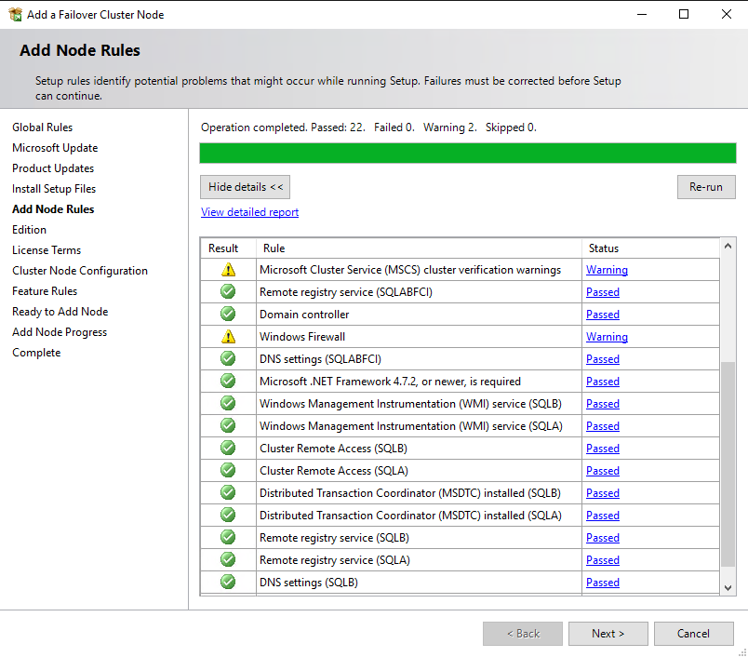Screen dimensions: 748x657
Task: Proceed with the Next button
Action: point(608,634)
